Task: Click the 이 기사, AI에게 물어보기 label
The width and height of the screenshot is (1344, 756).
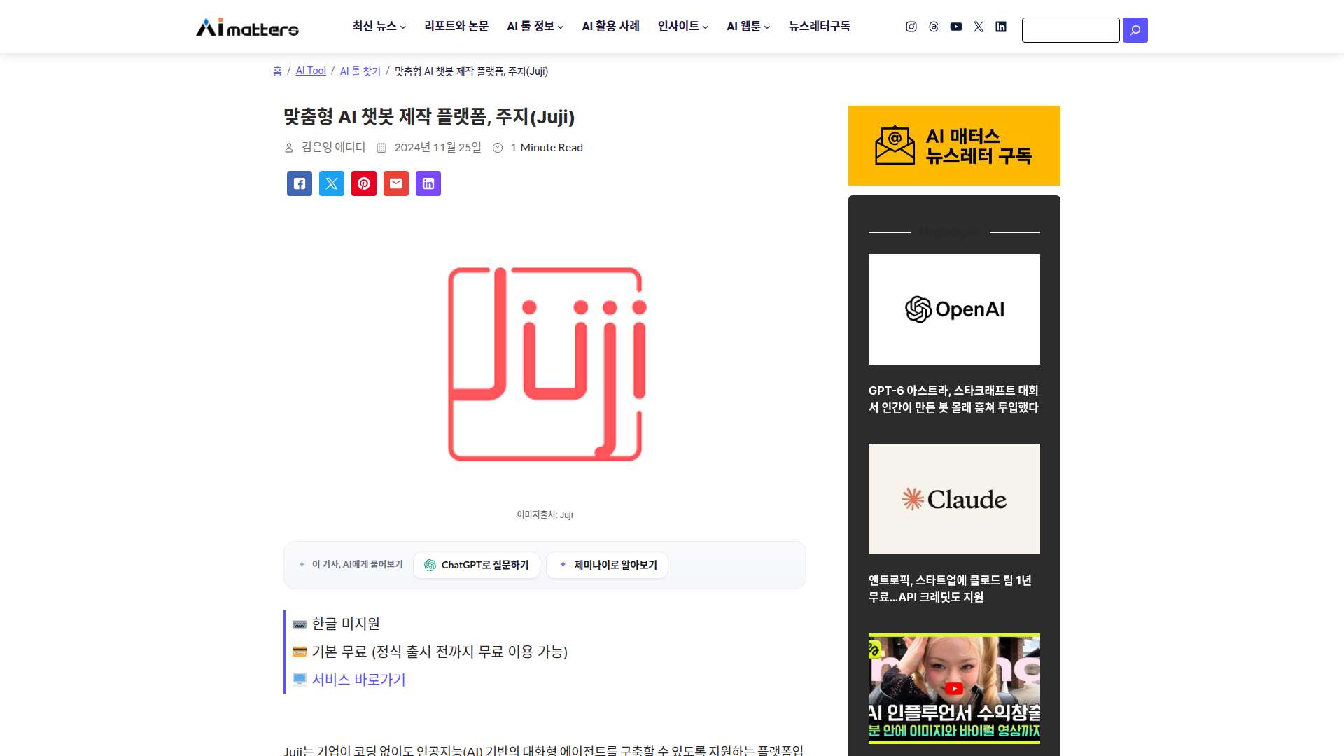Action: pyautogui.click(x=357, y=564)
